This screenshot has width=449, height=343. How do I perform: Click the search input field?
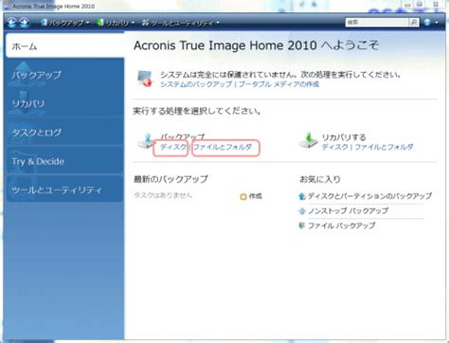[x=377, y=22]
